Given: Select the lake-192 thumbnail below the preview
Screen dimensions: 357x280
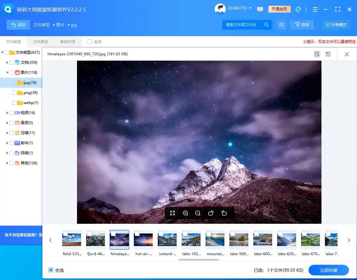Looking at the screenshot, I should point(191,239).
